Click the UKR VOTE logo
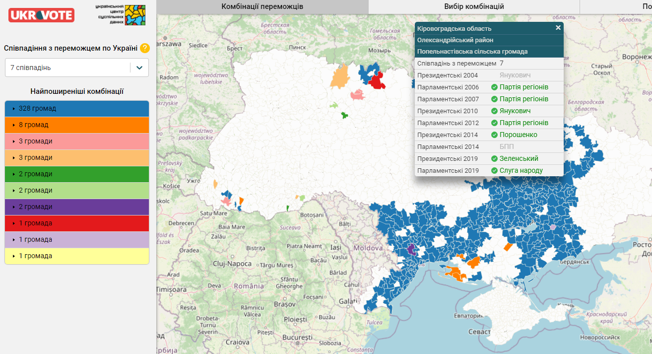 (41, 15)
